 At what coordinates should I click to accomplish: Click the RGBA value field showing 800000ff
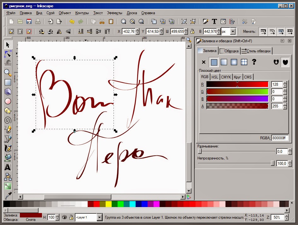[x=280, y=138]
